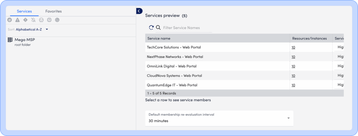This screenshot has width=358, height=136.
Task: Toggle the chip question-mark unknown filter
Action: tap(49, 20)
